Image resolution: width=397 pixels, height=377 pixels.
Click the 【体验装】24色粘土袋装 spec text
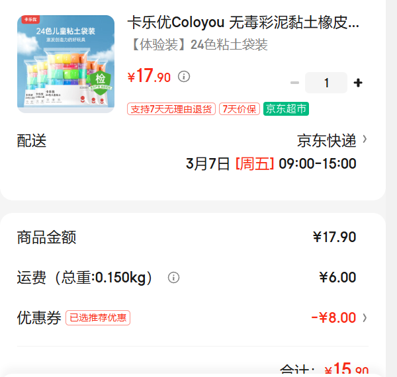pyautogui.click(x=198, y=45)
